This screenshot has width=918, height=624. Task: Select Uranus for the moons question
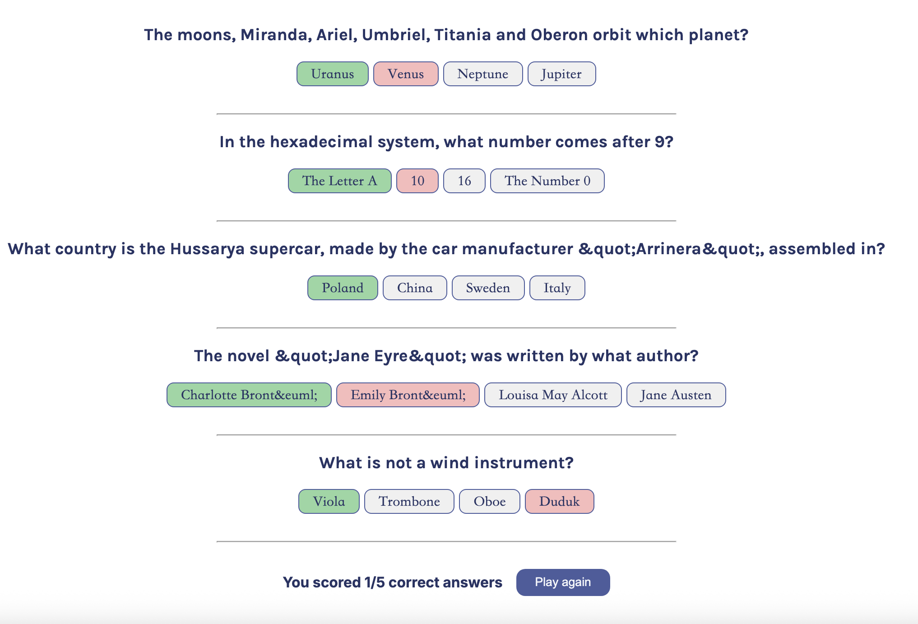click(x=332, y=74)
